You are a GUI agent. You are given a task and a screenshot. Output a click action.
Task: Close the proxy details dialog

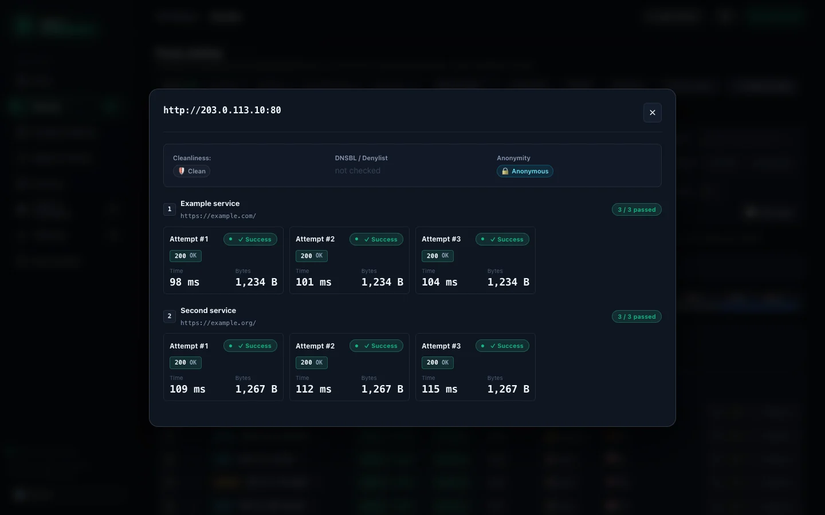click(x=653, y=113)
